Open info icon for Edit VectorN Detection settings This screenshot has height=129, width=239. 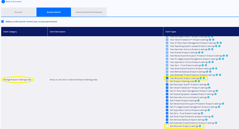tap(209, 88)
